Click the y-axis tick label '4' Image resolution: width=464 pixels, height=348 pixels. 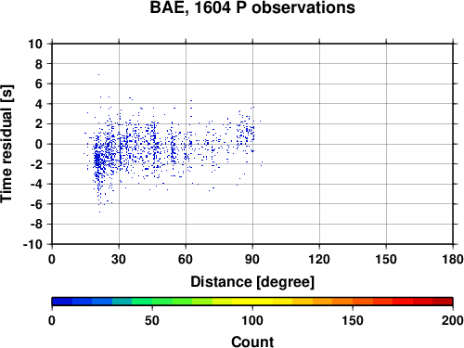coord(39,104)
